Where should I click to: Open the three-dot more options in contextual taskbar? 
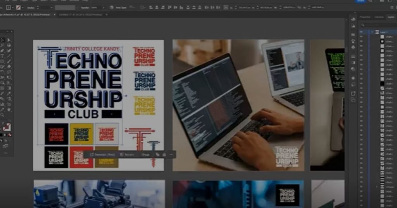pos(171,154)
